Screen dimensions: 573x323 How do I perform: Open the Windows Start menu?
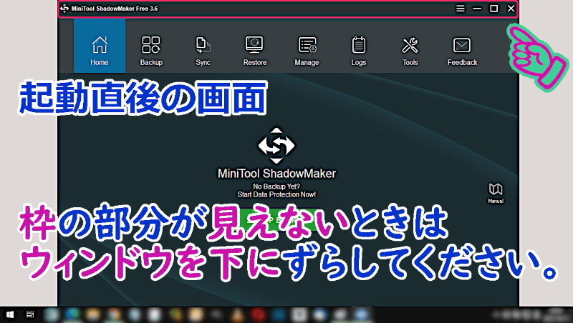[x=10, y=314]
